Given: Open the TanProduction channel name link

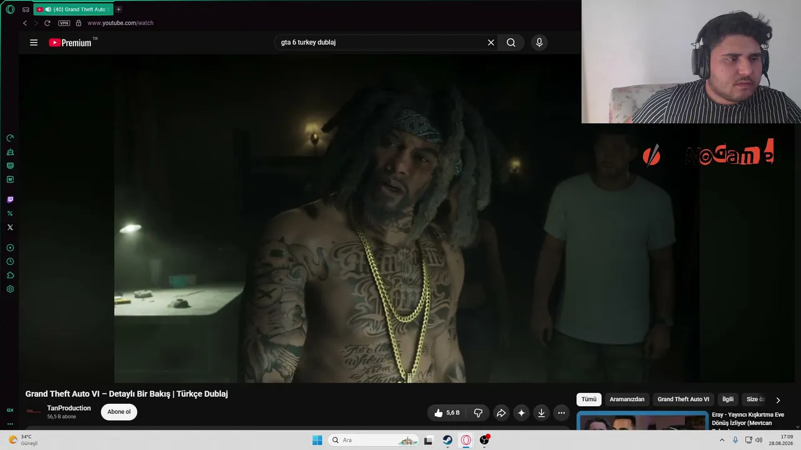Looking at the screenshot, I should [69, 408].
